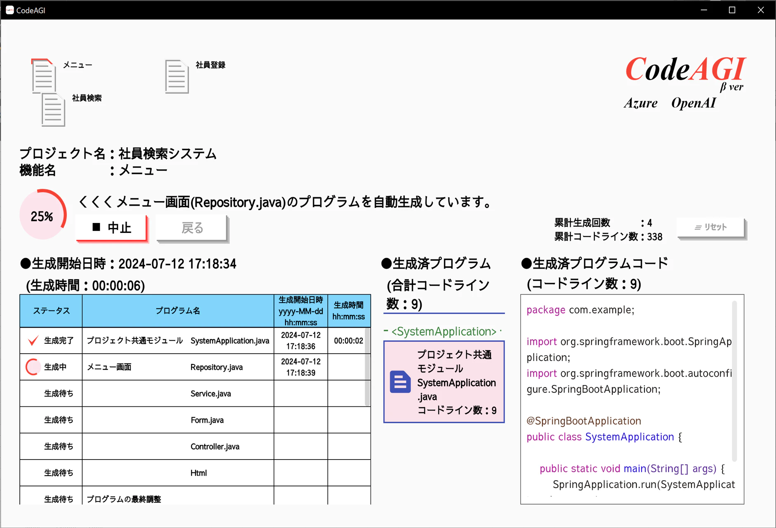Select the Form.java program row
This screenshot has height=528, width=776.
pos(195,420)
